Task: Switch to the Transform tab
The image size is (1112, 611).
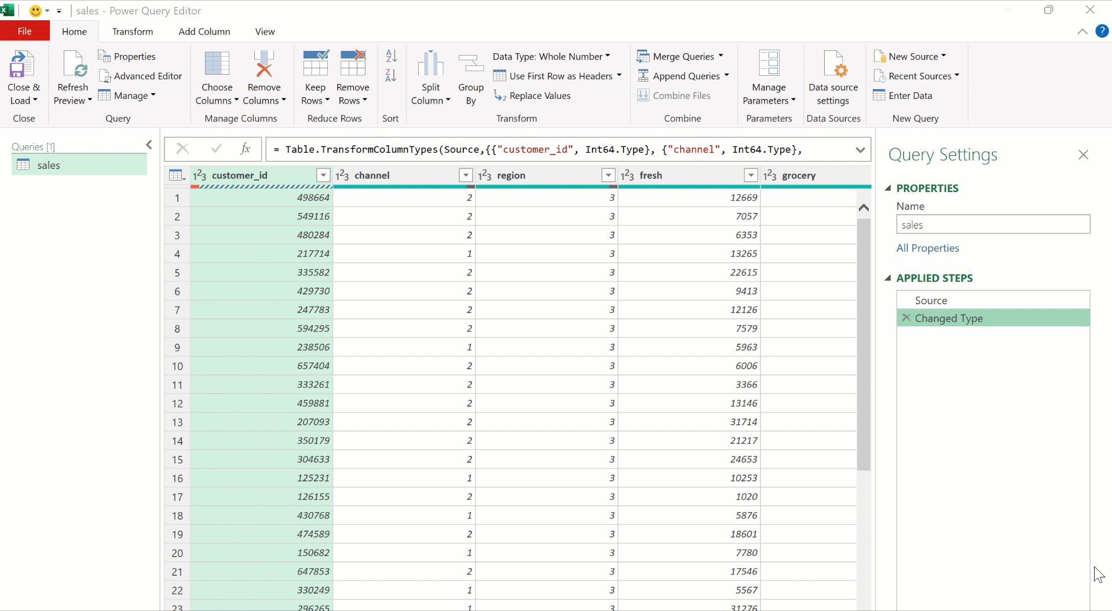Action: pos(133,31)
